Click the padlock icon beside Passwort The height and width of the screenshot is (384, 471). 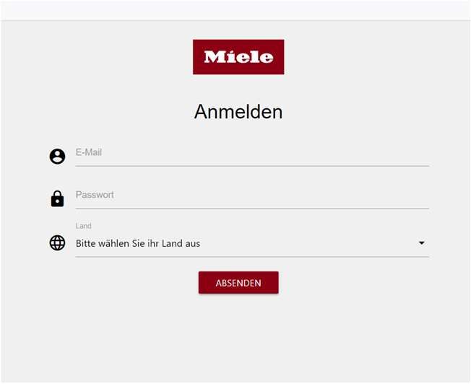coord(57,198)
